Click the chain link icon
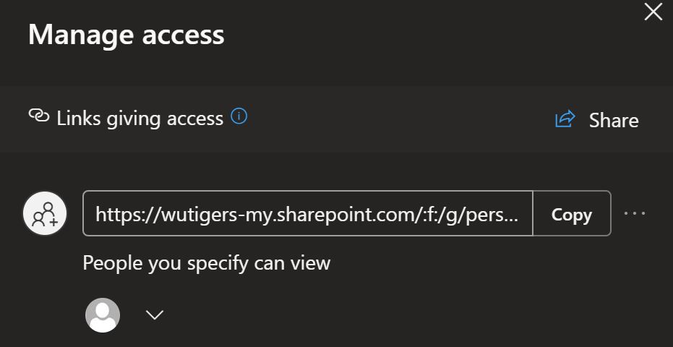Screen dimensions: 673x347 tap(38, 116)
